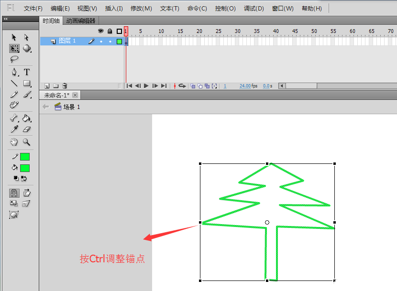Close the 未命名-1* document tab
The image size is (397, 291).
point(75,95)
